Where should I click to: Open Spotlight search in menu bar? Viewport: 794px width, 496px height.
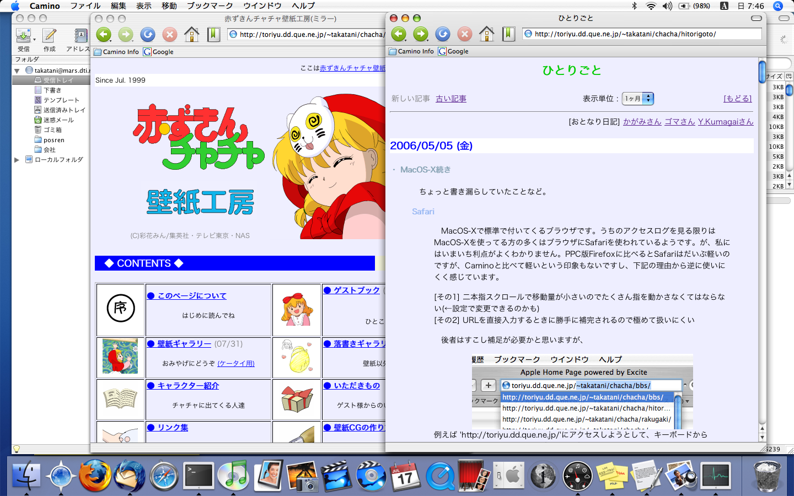tap(778, 6)
